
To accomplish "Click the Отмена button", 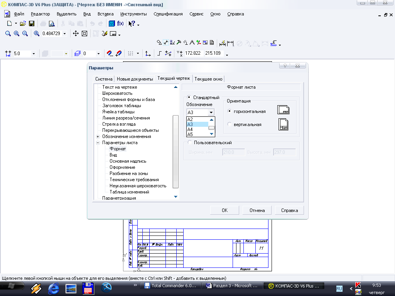I will 257,210.
